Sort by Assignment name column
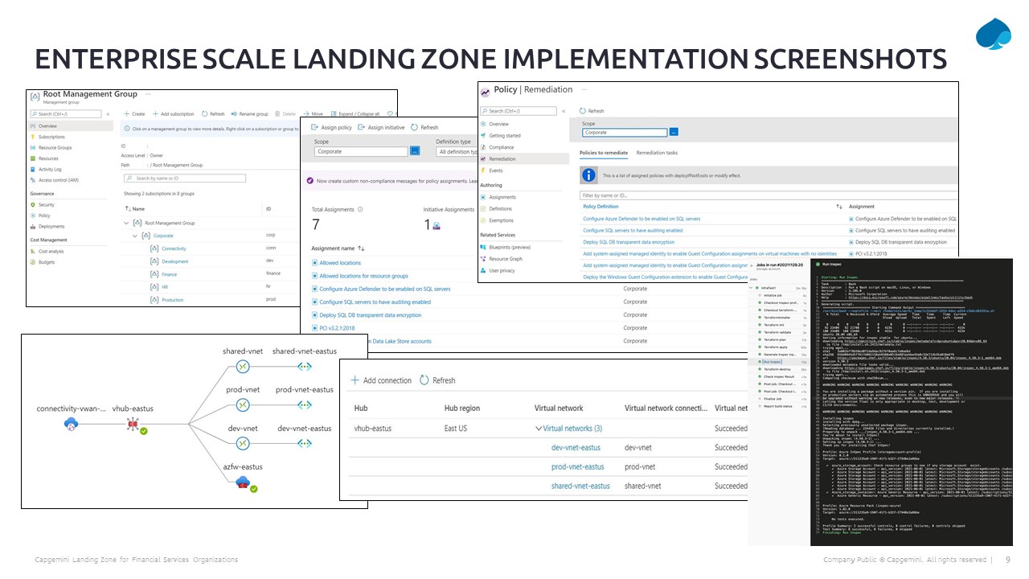This screenshot has width=1029, height=579. point(339,248)
